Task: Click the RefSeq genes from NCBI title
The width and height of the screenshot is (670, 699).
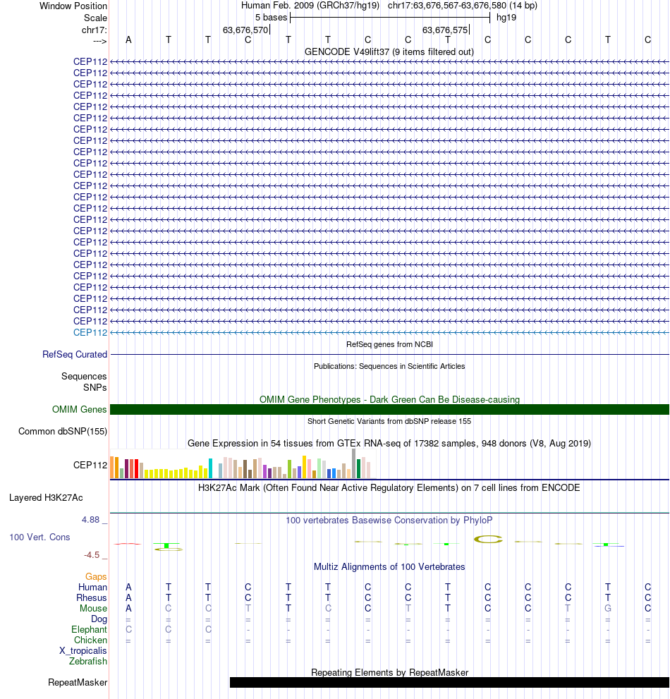Action: (x=389, y=344)
